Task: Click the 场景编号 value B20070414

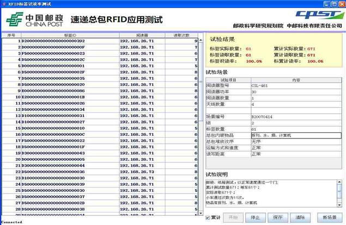Action: coord(296,117)
